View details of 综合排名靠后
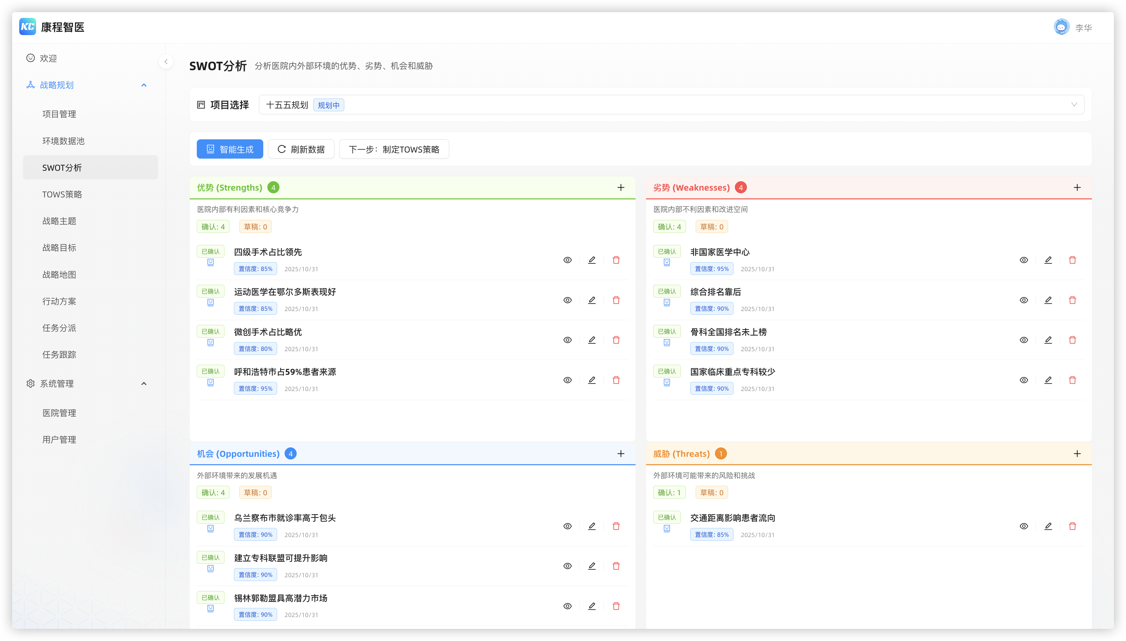The width and height of the screenshot is (1126, 641). point(1024,300)
